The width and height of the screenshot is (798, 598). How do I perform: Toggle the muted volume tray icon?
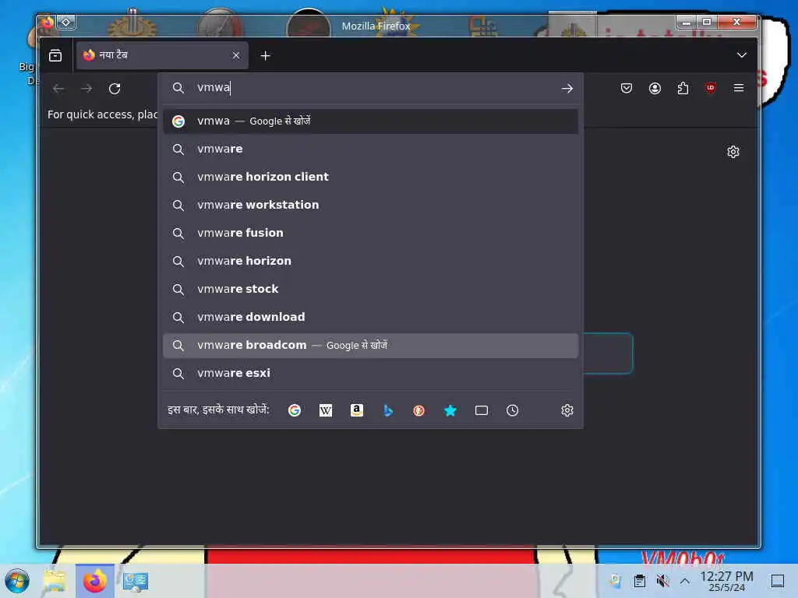coord(662,581)
